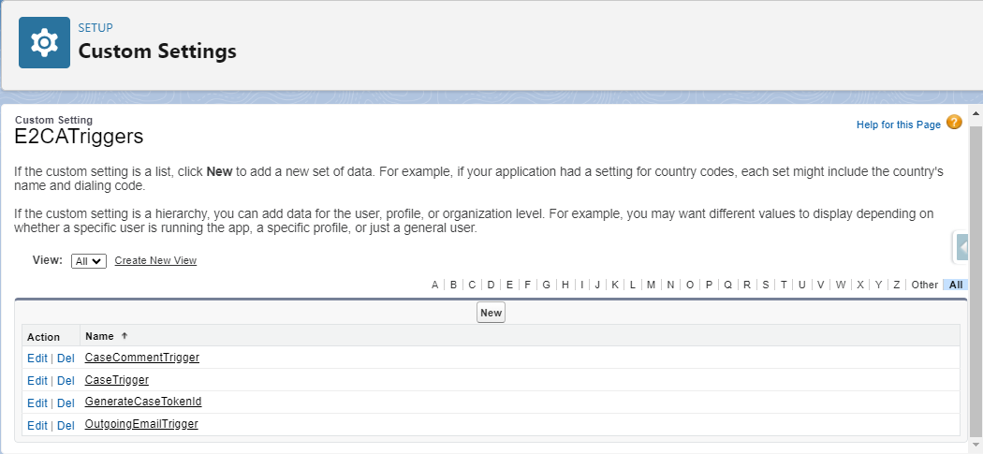Open GenerateCaseTokenId entry

coord(143,402)
